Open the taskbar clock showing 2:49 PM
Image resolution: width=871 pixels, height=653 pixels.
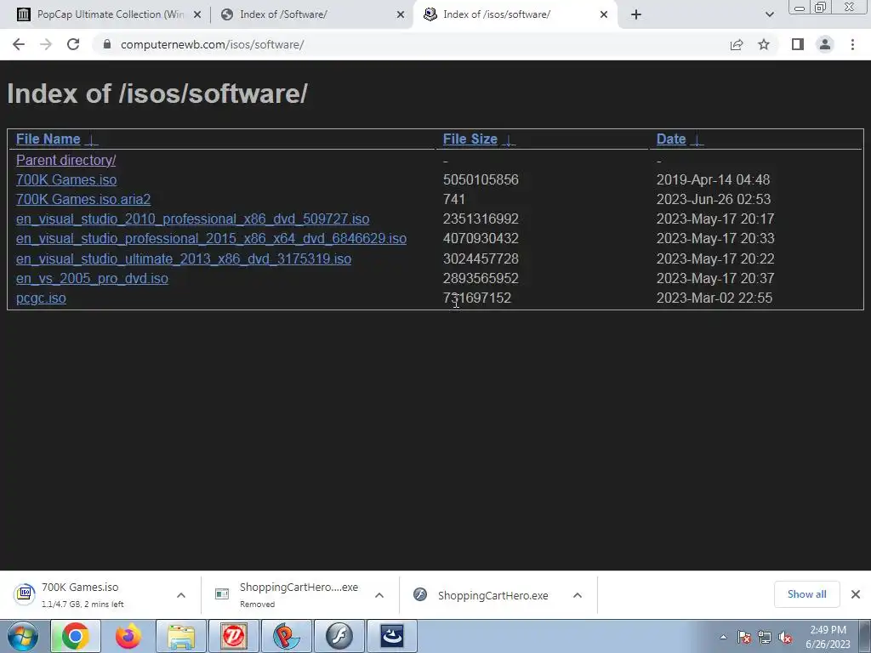[828, 637]
